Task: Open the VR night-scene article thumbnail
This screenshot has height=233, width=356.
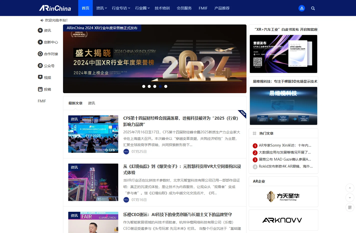Action: click(93, 182)
